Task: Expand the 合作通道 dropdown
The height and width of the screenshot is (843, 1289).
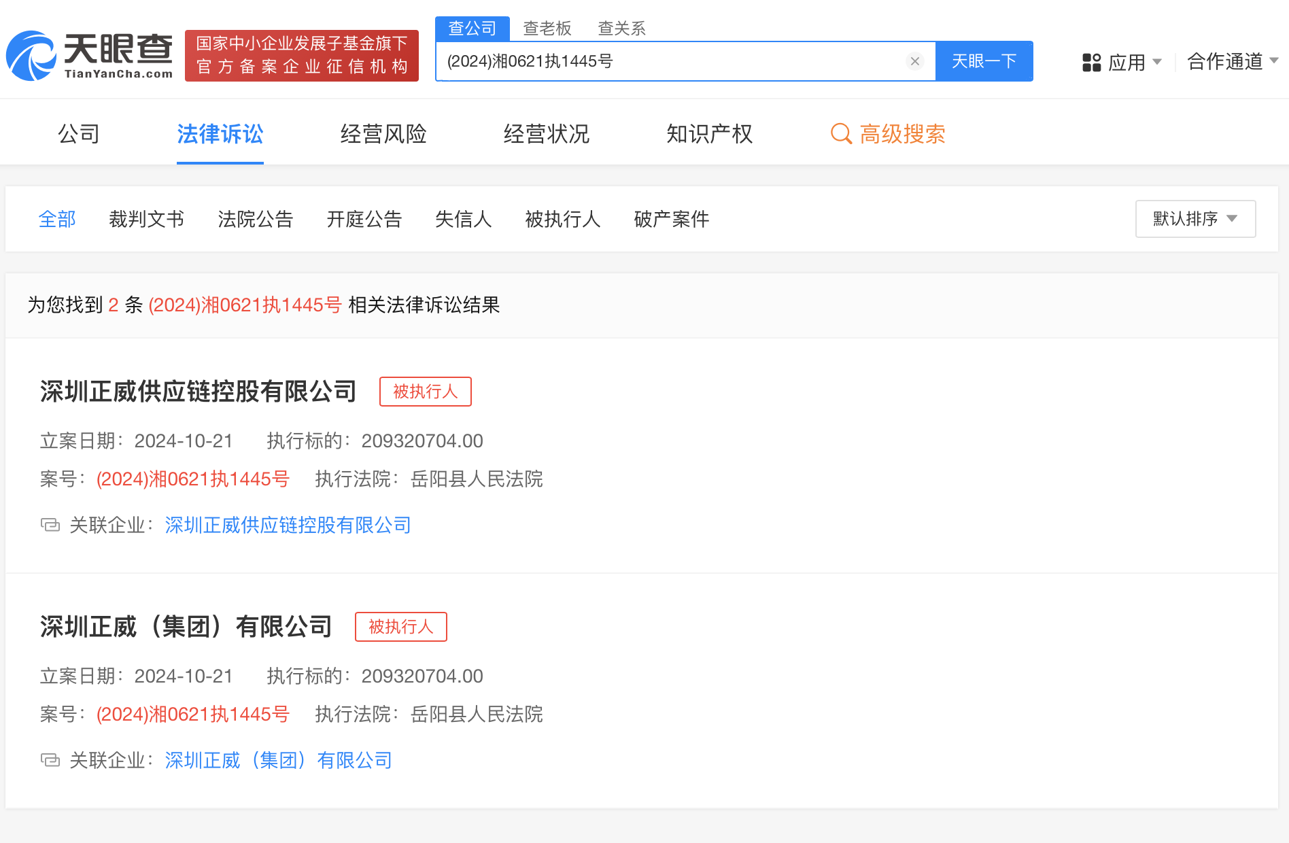Action: coord(1233,62)
